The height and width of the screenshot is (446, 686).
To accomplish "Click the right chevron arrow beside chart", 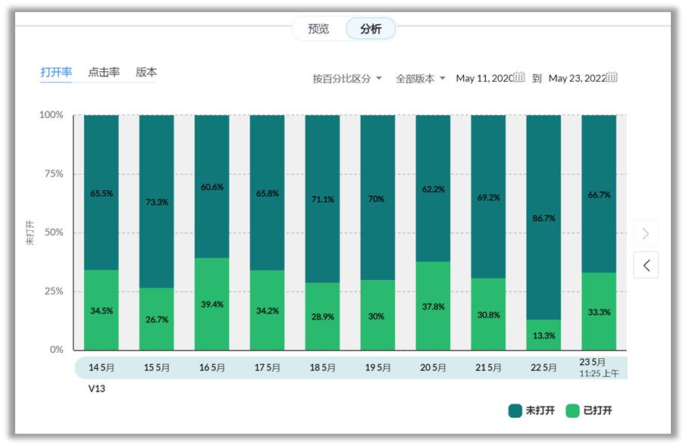I will (646, 233).
